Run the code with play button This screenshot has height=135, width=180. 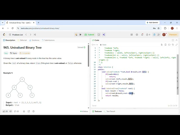pyautogui.click(x=80, y=35)
